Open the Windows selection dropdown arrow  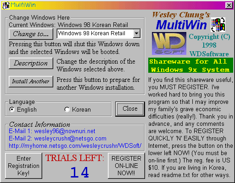pos(136,33)
